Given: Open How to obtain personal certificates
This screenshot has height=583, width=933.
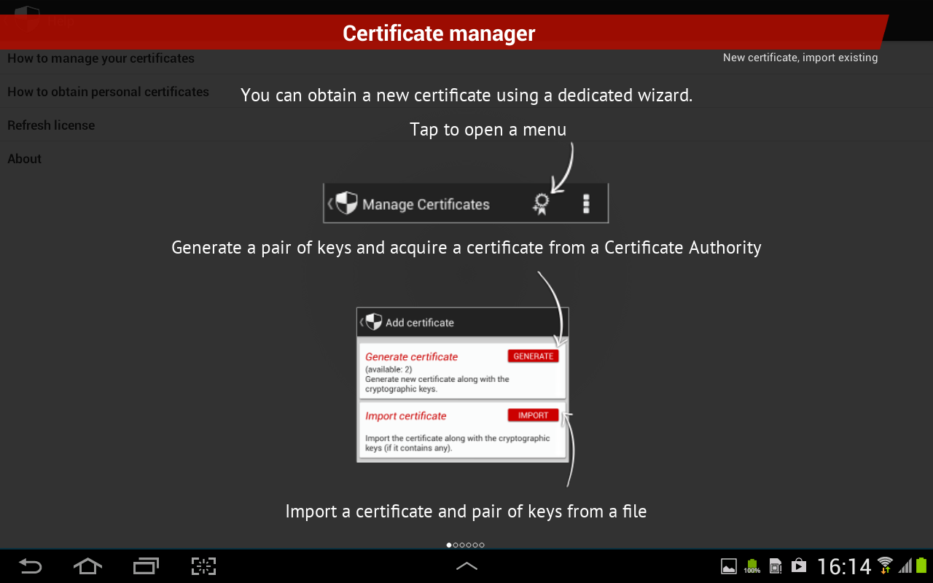Looking at the screenshot, I should coord(108,92).
